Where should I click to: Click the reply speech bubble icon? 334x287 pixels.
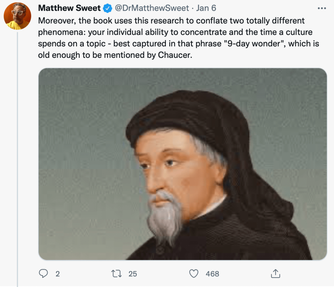43,273
